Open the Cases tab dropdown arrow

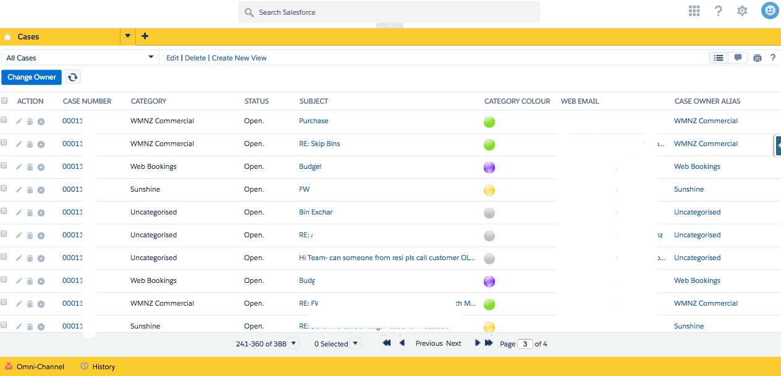pyautogui.click(x=128, y=36)
